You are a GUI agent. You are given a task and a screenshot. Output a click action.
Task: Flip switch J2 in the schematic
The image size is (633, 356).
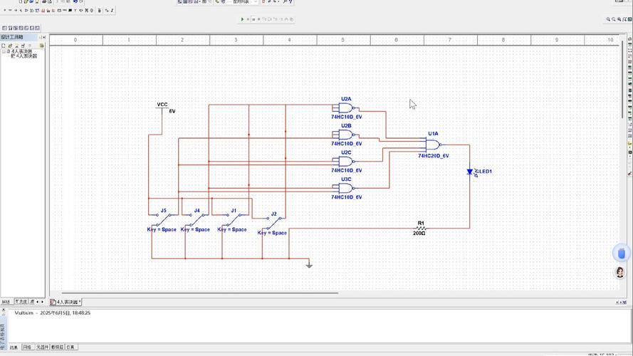273,220
